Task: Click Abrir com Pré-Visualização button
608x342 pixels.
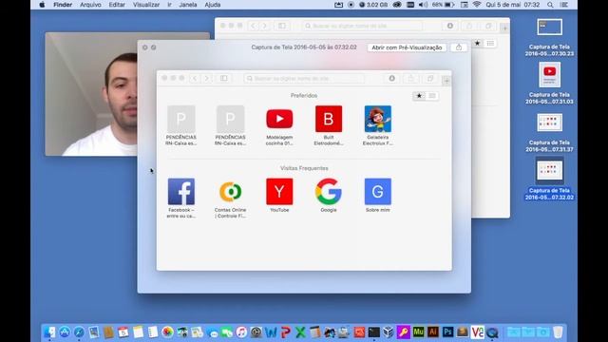Action: tap(407, 47)
